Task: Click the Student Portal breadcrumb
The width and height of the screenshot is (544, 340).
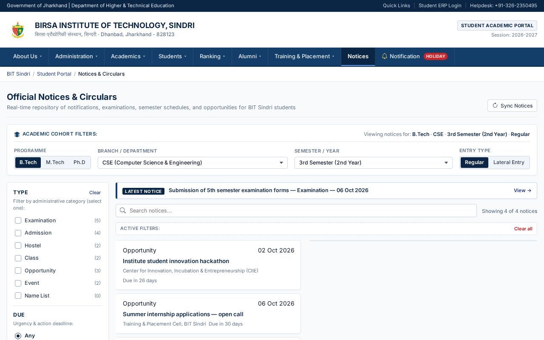Action: click(x=54, y=74)
